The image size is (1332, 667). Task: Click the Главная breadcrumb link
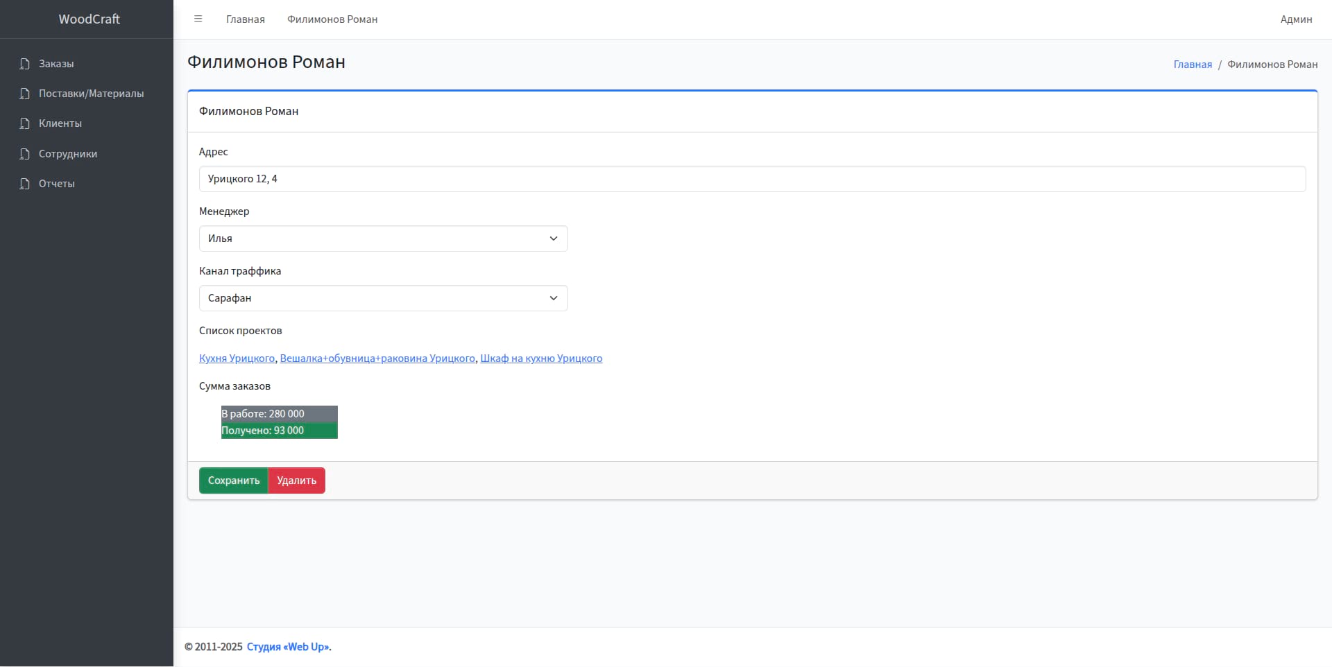point(1193,64)
